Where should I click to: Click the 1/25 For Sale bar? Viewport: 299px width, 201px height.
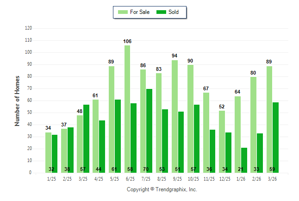point(49,152)
